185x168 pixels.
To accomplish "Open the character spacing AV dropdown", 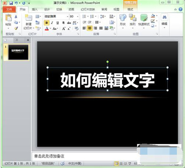I will click(75, 23).
